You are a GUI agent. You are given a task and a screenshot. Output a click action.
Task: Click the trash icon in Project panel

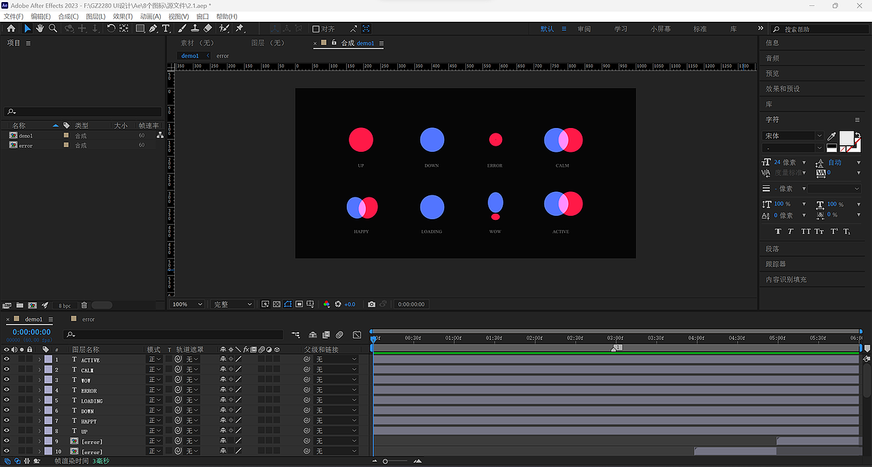[84, 306]
